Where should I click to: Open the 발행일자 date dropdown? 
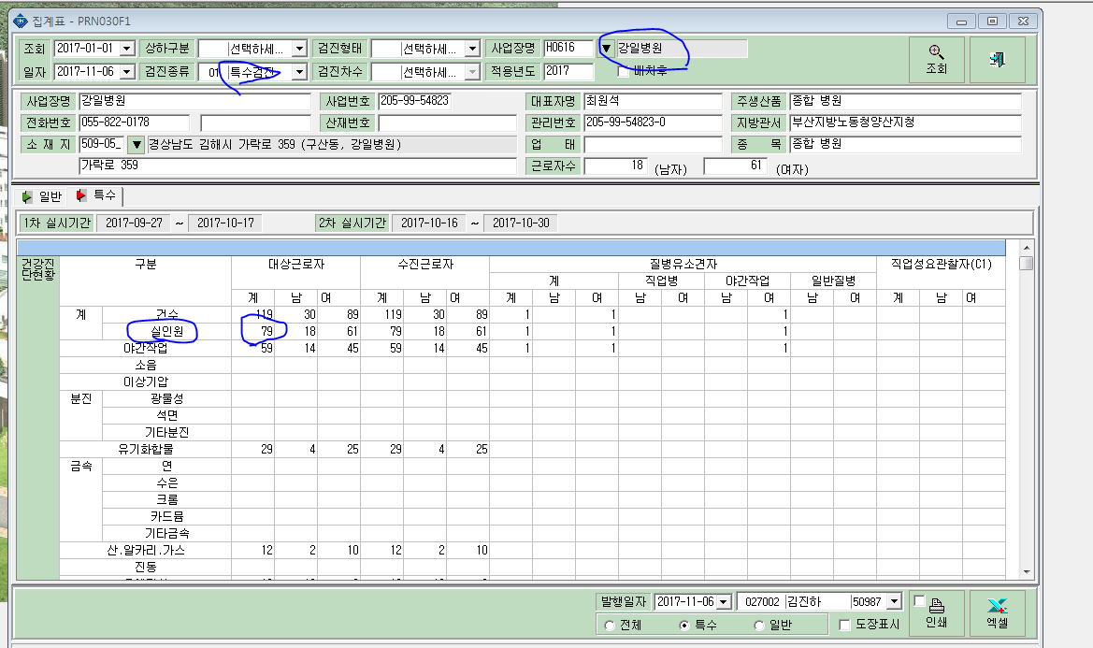(x=724, y=601)
